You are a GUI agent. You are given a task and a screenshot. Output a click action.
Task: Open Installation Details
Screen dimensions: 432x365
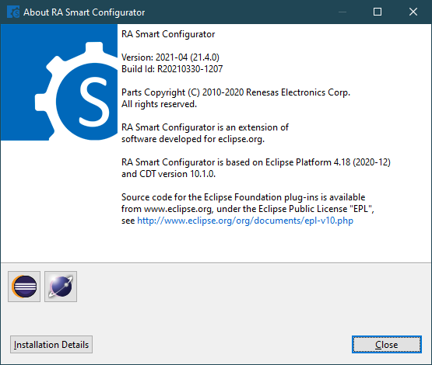51,344
